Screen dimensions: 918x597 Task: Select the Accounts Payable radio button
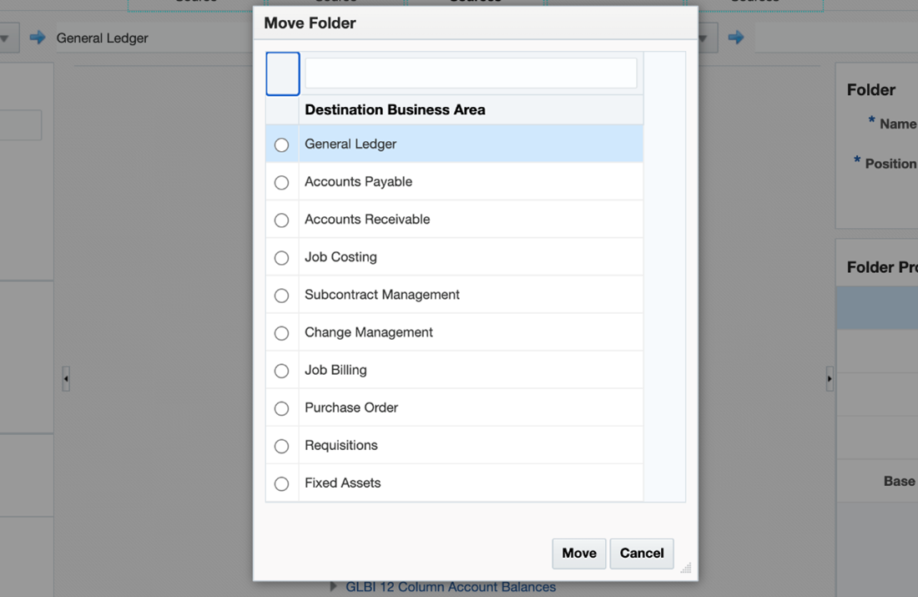click(281, 182)
